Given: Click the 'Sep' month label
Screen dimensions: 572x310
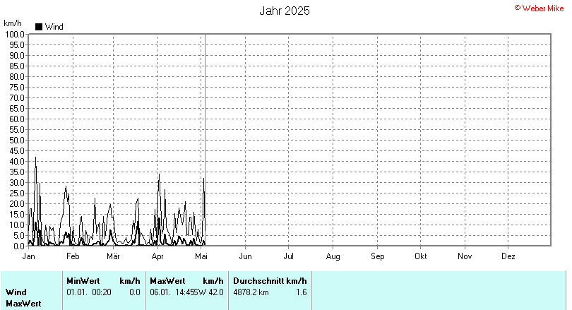Looking at the screenshot, I should click(377, 256).
